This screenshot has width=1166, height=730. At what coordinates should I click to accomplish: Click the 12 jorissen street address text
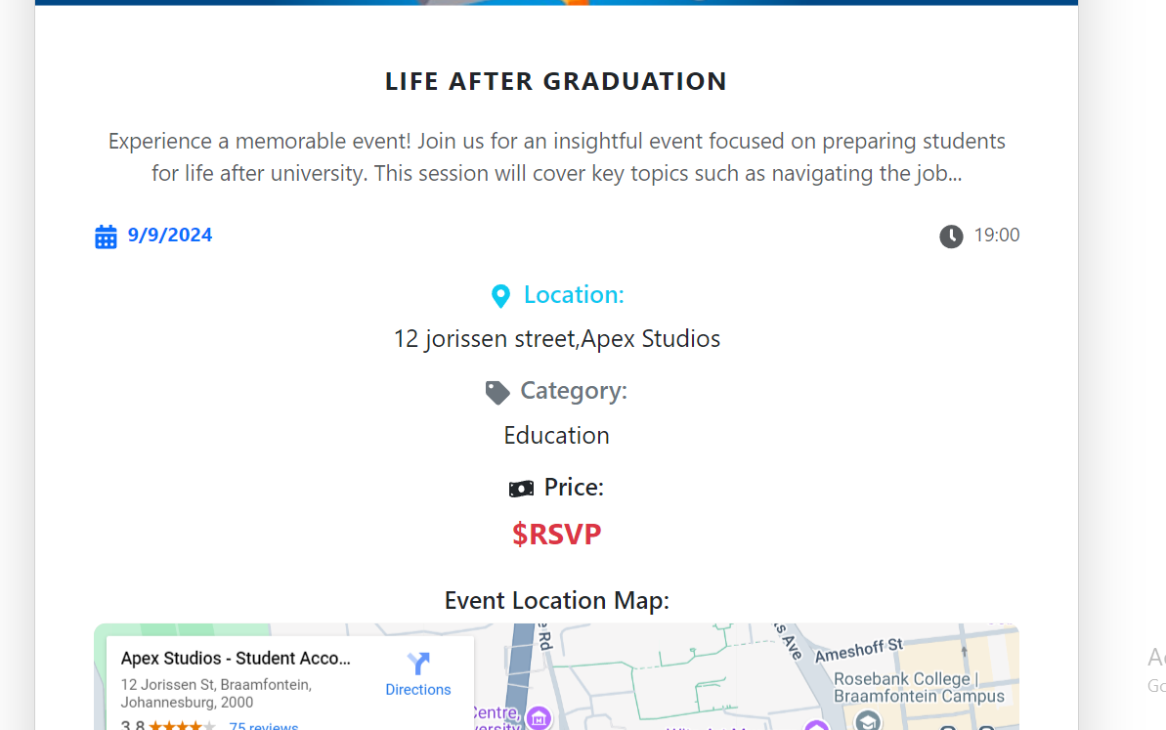(x=556, y=339)
